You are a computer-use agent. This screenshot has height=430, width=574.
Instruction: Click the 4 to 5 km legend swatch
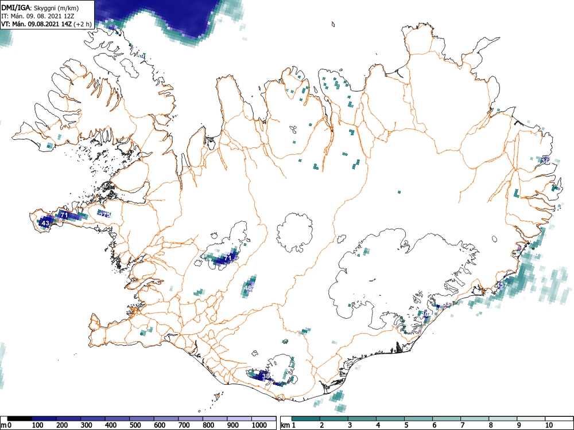[x=390, y=419]
